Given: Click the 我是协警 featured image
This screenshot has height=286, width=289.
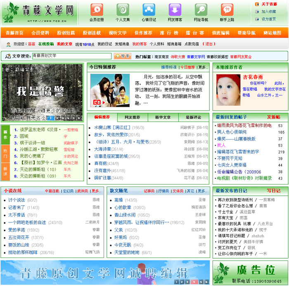Looking at the screenshot, I should [x=42, y=92].
